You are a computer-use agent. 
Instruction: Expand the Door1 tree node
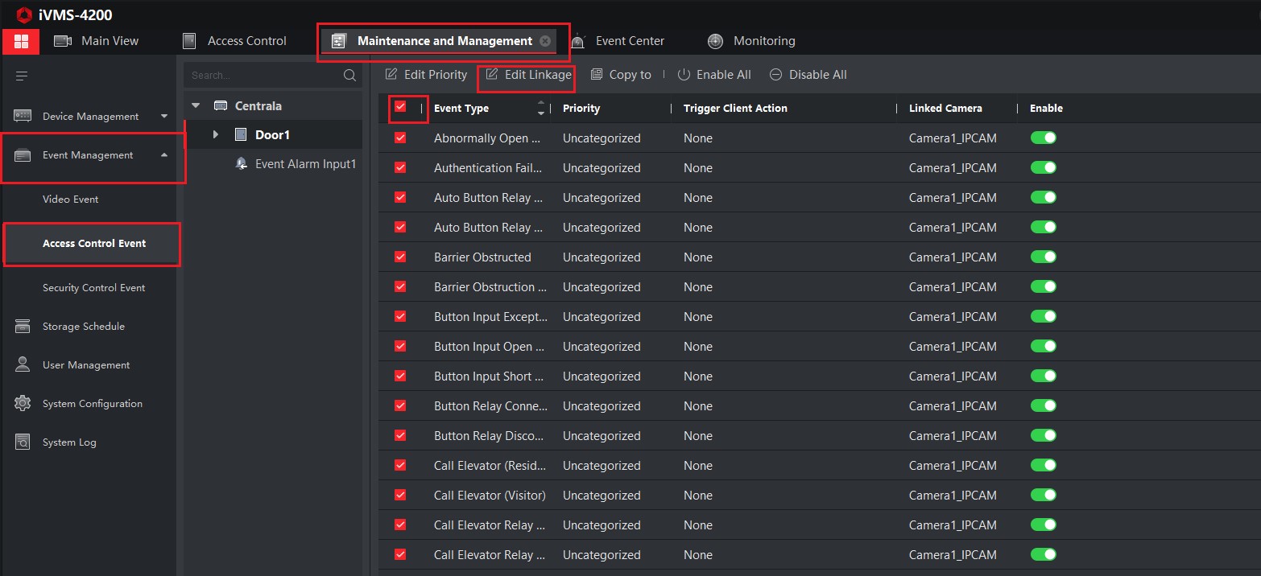(215, 134)
